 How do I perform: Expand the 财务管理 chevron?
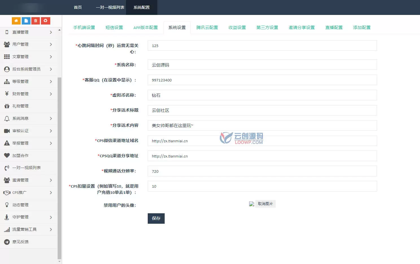51,94
